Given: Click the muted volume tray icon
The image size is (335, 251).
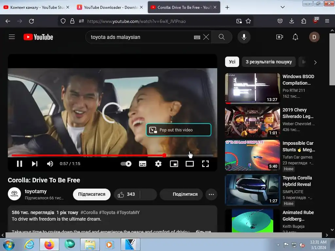Looking at the screenshot, I should (x=302, y=245).
